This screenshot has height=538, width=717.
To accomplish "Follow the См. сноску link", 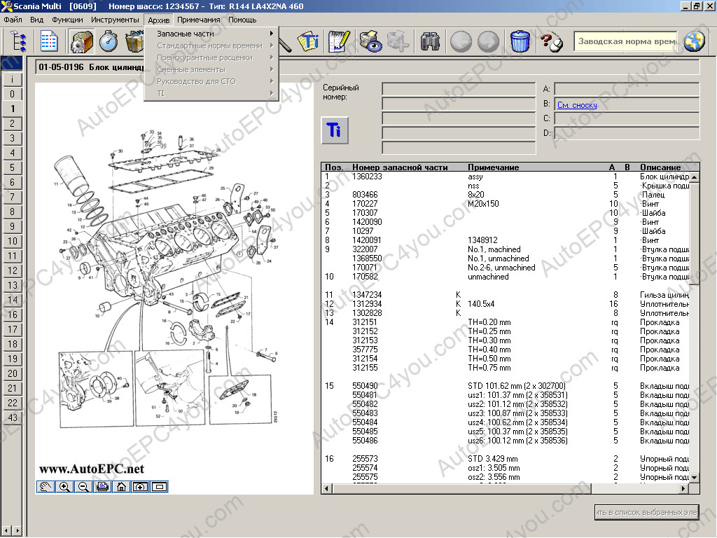I will tap(577, 105).
